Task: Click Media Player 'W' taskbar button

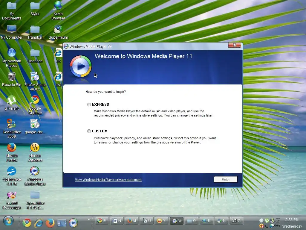Action: coord(177,221)
